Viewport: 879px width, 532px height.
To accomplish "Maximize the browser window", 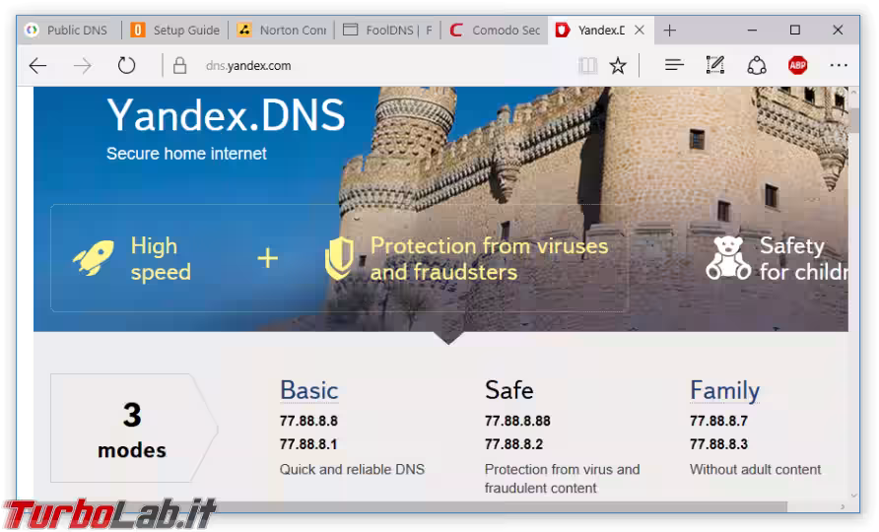I will 794,30.
